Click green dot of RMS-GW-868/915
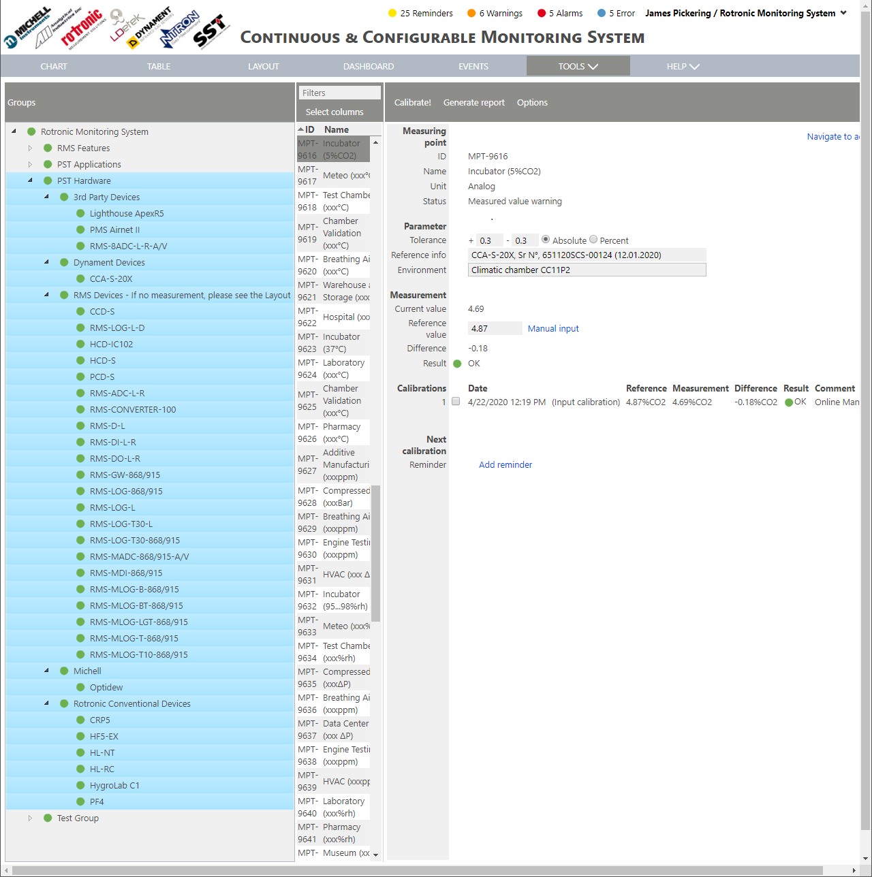The height and width of the screenshot is (877, 872). coord(80,475)
